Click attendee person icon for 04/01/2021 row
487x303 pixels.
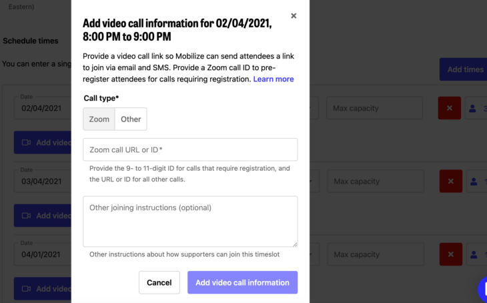pos(474,254)
